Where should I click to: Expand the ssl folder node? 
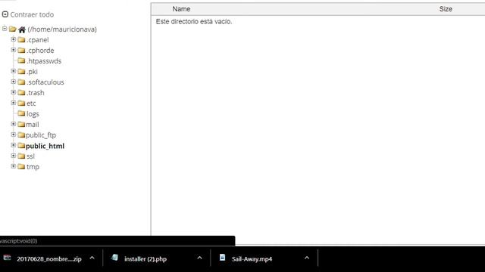[14, 156]
